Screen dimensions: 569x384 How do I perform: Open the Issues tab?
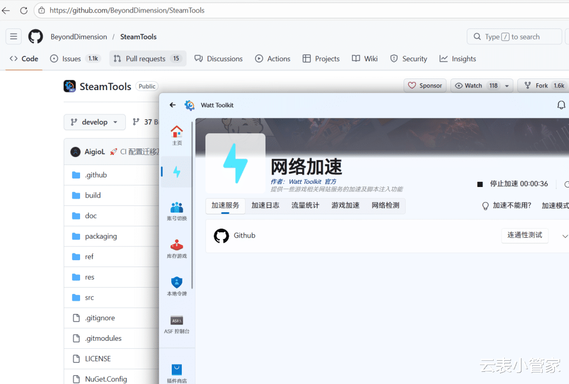point(74,59)
